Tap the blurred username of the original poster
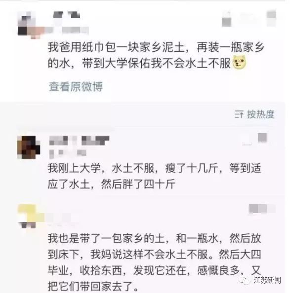This screenshot has height=293, width=290. click(x=67, y=15)
